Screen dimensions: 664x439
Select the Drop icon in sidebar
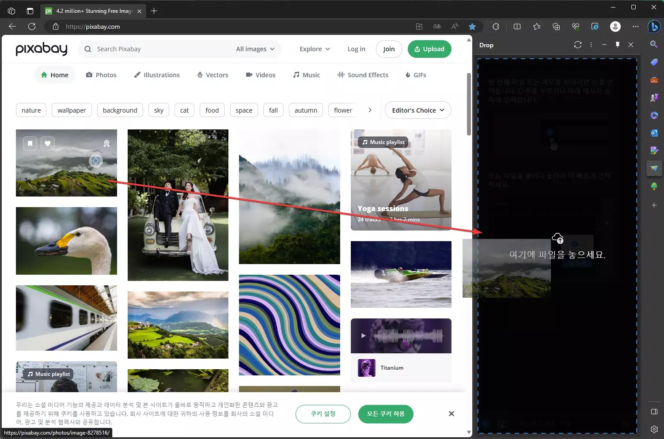click(654, 168)
